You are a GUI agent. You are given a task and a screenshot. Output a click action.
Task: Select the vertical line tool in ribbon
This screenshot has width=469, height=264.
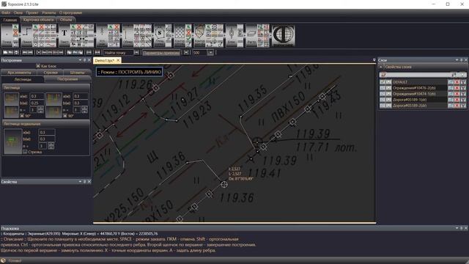[128, 35]
